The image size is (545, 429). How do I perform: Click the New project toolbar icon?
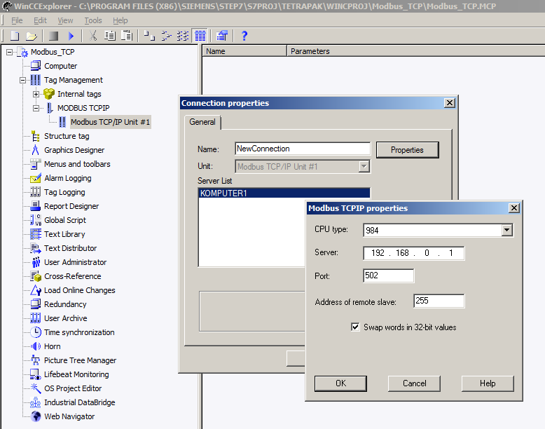tap(15, 36)
